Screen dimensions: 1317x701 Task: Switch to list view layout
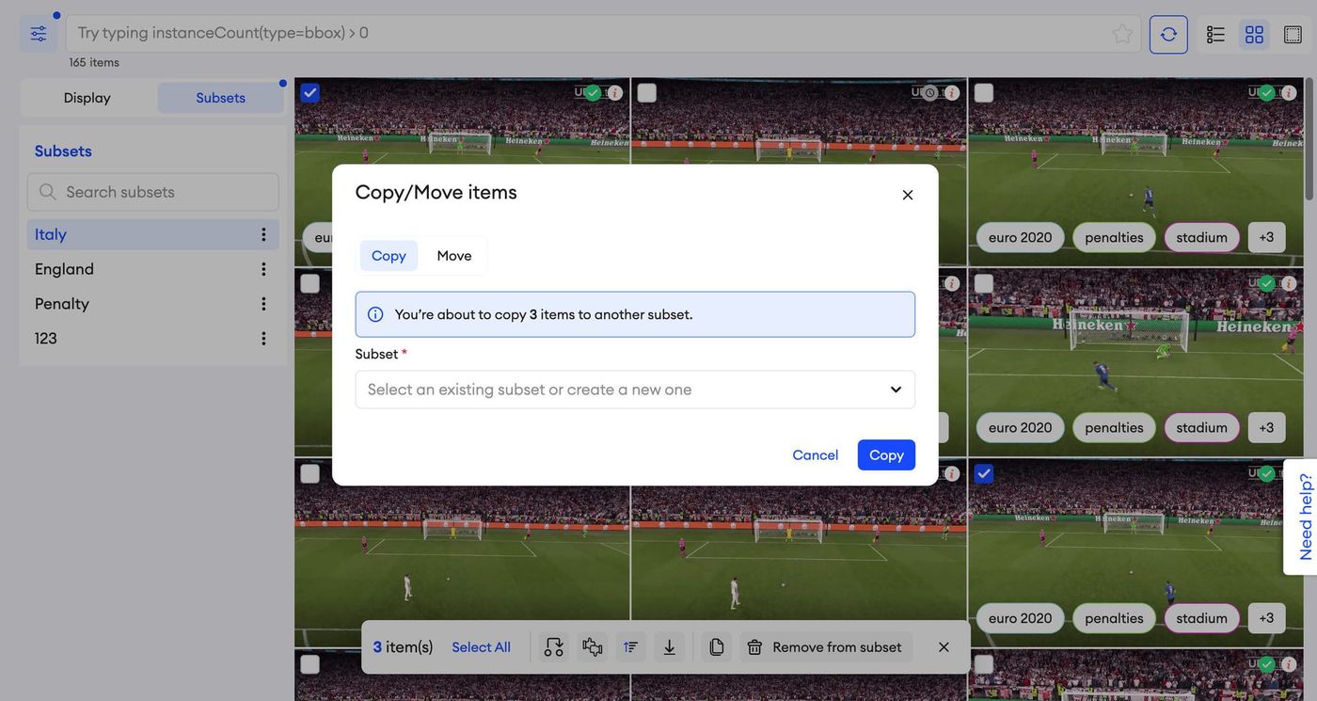1215,35
